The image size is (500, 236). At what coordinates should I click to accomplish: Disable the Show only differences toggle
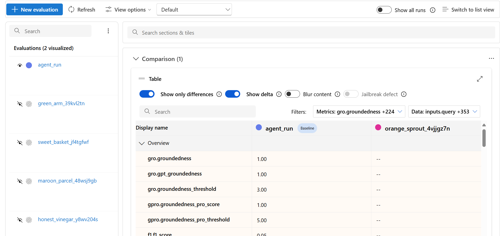pos(147,94)
